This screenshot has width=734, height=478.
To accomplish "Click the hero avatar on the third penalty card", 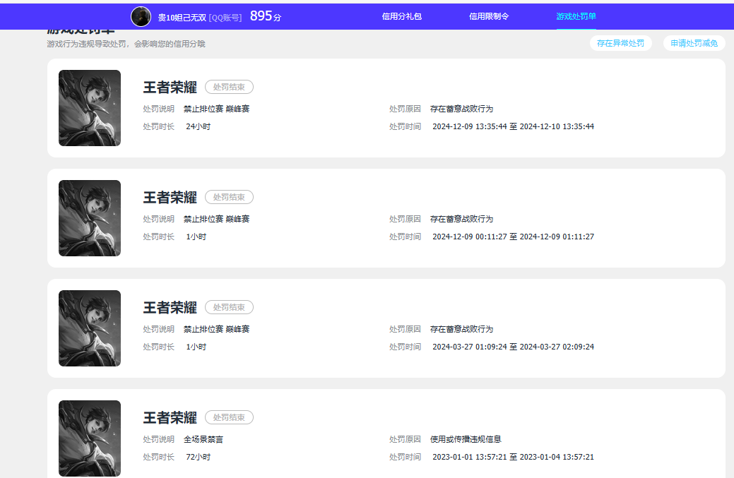I will (89, 328).
